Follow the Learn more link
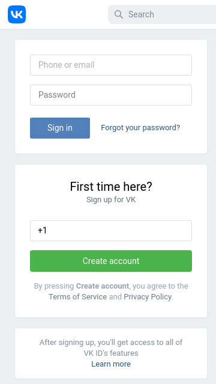Viewport: 216px width, 384px height. (x=111, y=364)
